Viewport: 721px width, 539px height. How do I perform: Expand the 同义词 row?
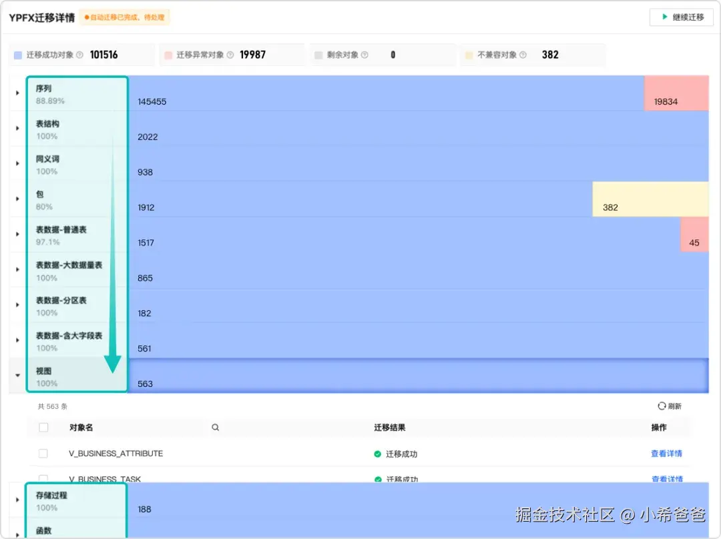tap(17, 163)
